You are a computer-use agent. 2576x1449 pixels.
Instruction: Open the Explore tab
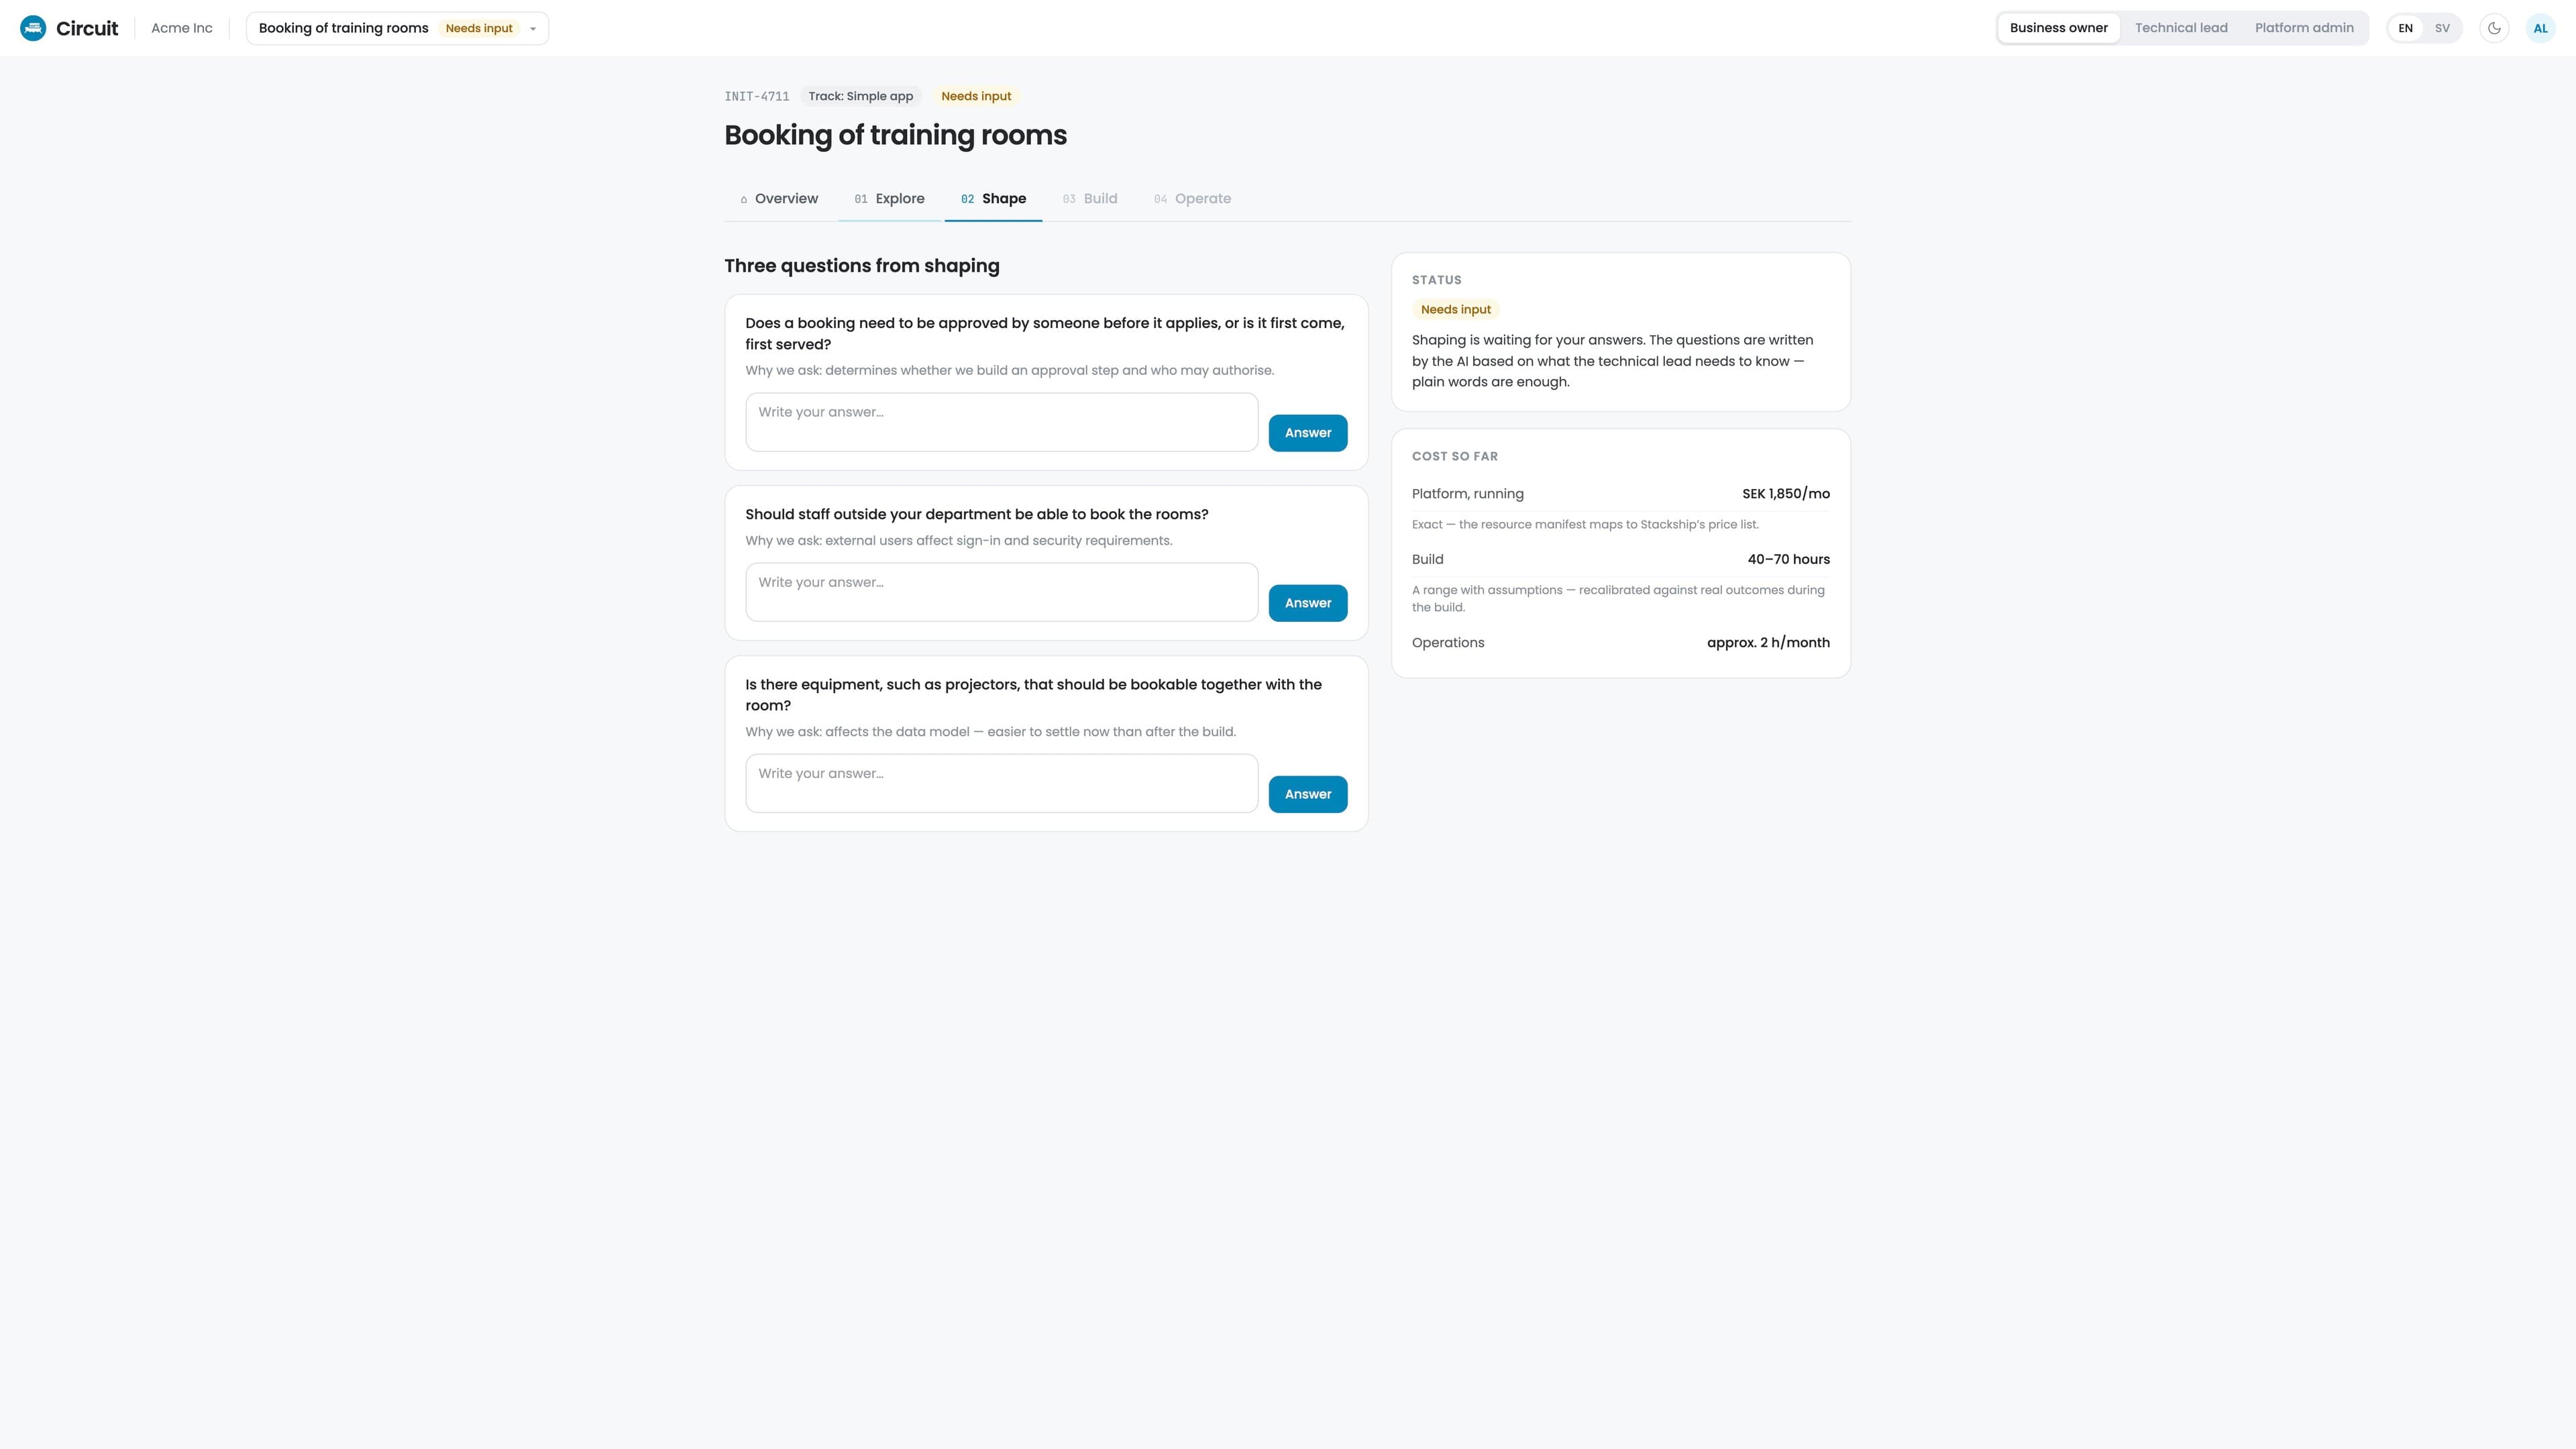pyautogui.click(x=889, y=199)
